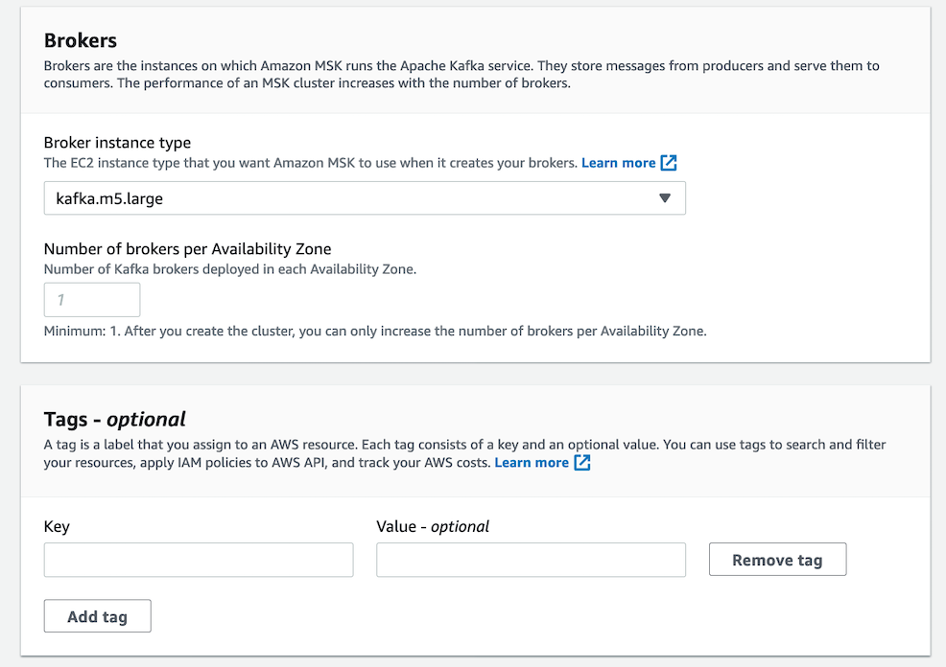
Task: Click the Add tag button
Action: click(x=97, y=616)
